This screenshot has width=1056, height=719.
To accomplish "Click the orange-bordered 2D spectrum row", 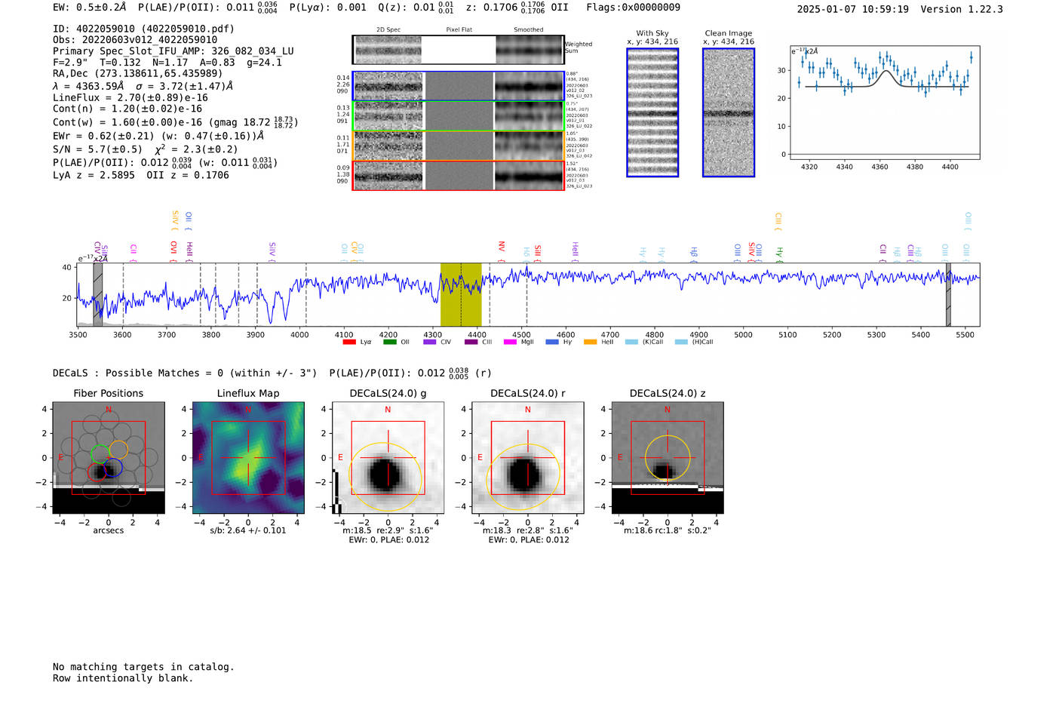I will click(459, 146).
